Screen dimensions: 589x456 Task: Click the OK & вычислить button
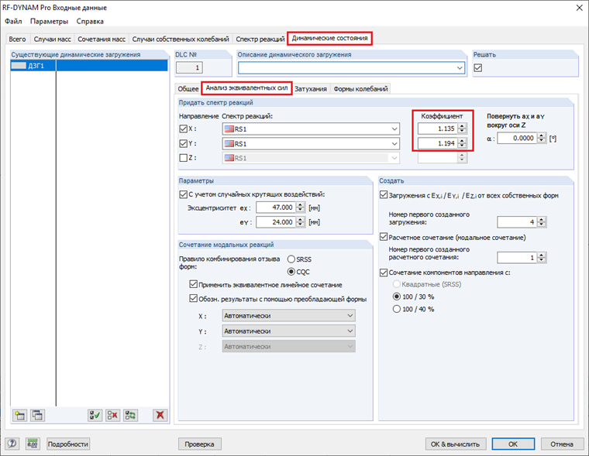click(455, 444)
